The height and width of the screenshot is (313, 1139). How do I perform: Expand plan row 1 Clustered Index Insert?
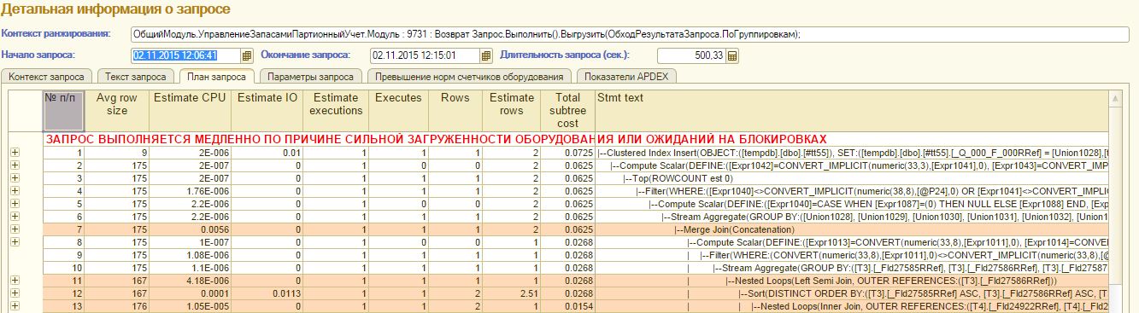click(15, 152)
